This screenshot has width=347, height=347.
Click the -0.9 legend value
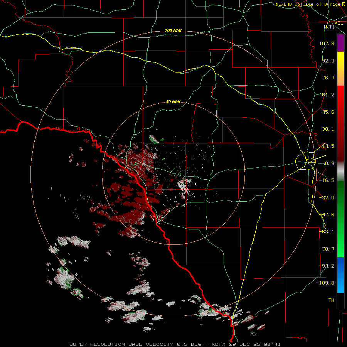(x=328, y=163)
